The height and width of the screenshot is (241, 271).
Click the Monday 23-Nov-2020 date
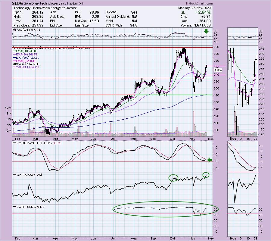195,8
